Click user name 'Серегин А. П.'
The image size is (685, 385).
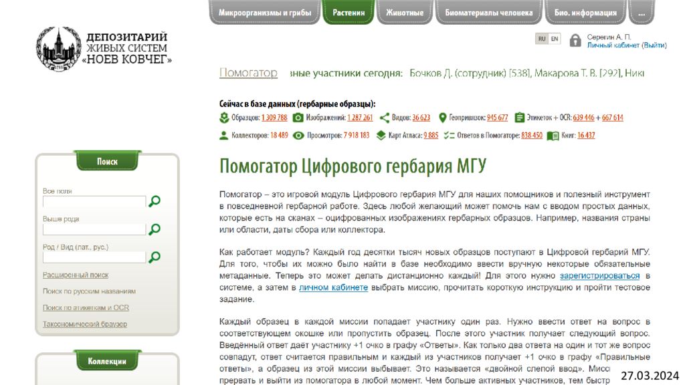[609, 37]
